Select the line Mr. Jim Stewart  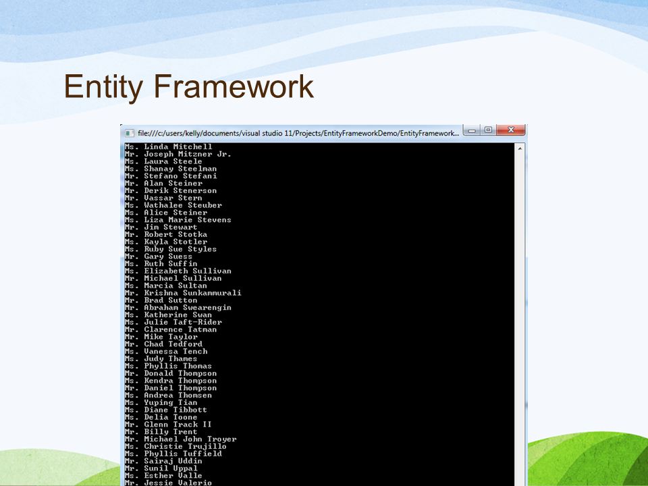(161, 227)
